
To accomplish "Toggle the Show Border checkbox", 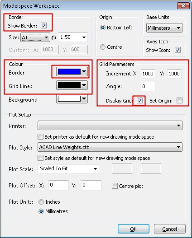I will coord(43,25).
